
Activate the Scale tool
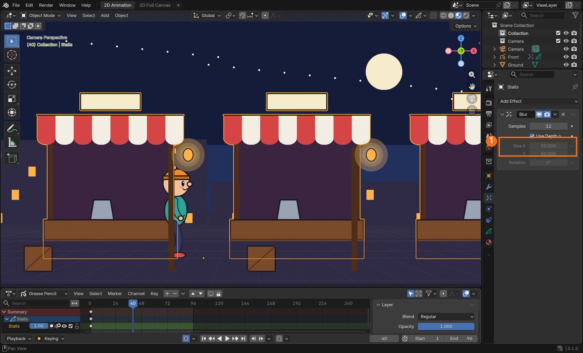tap(12, 99)
